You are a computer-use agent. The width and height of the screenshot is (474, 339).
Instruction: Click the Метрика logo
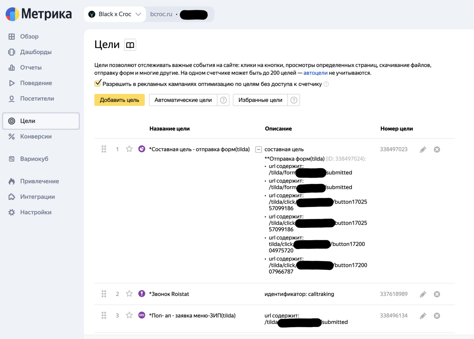[39, 14]
